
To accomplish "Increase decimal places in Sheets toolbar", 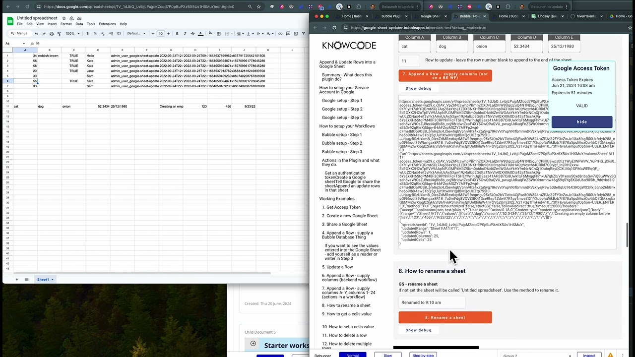I will coord(111,34).
